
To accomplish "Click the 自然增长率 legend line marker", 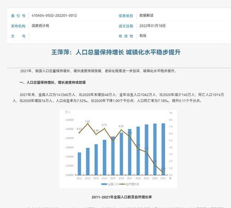I will (122, 184).
